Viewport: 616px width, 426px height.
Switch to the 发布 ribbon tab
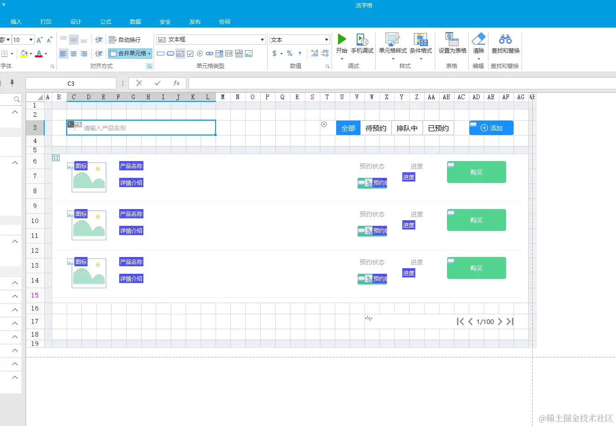195,22
